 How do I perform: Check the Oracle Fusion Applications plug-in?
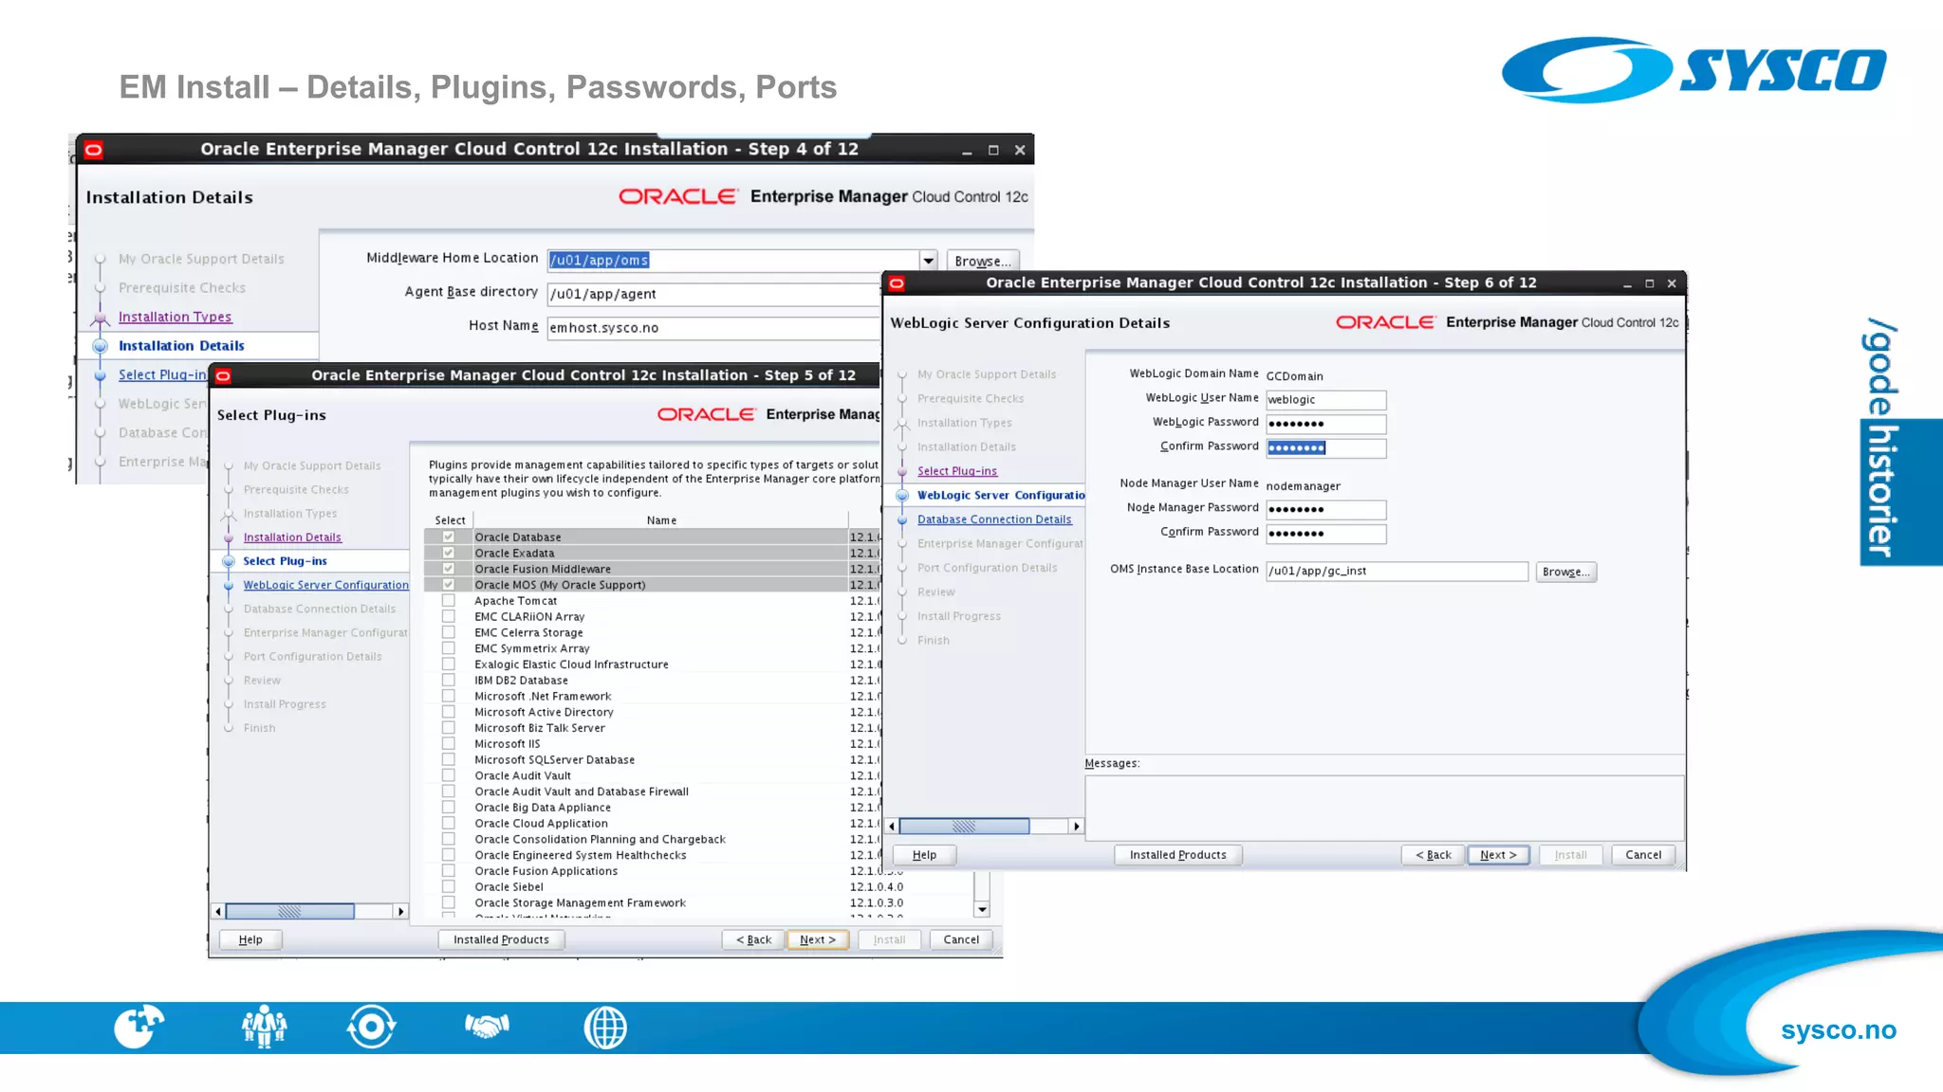click(x=449, y=870)
